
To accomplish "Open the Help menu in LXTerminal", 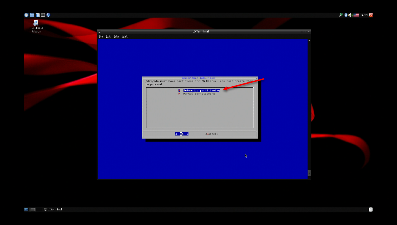I will tap(125, 36).
